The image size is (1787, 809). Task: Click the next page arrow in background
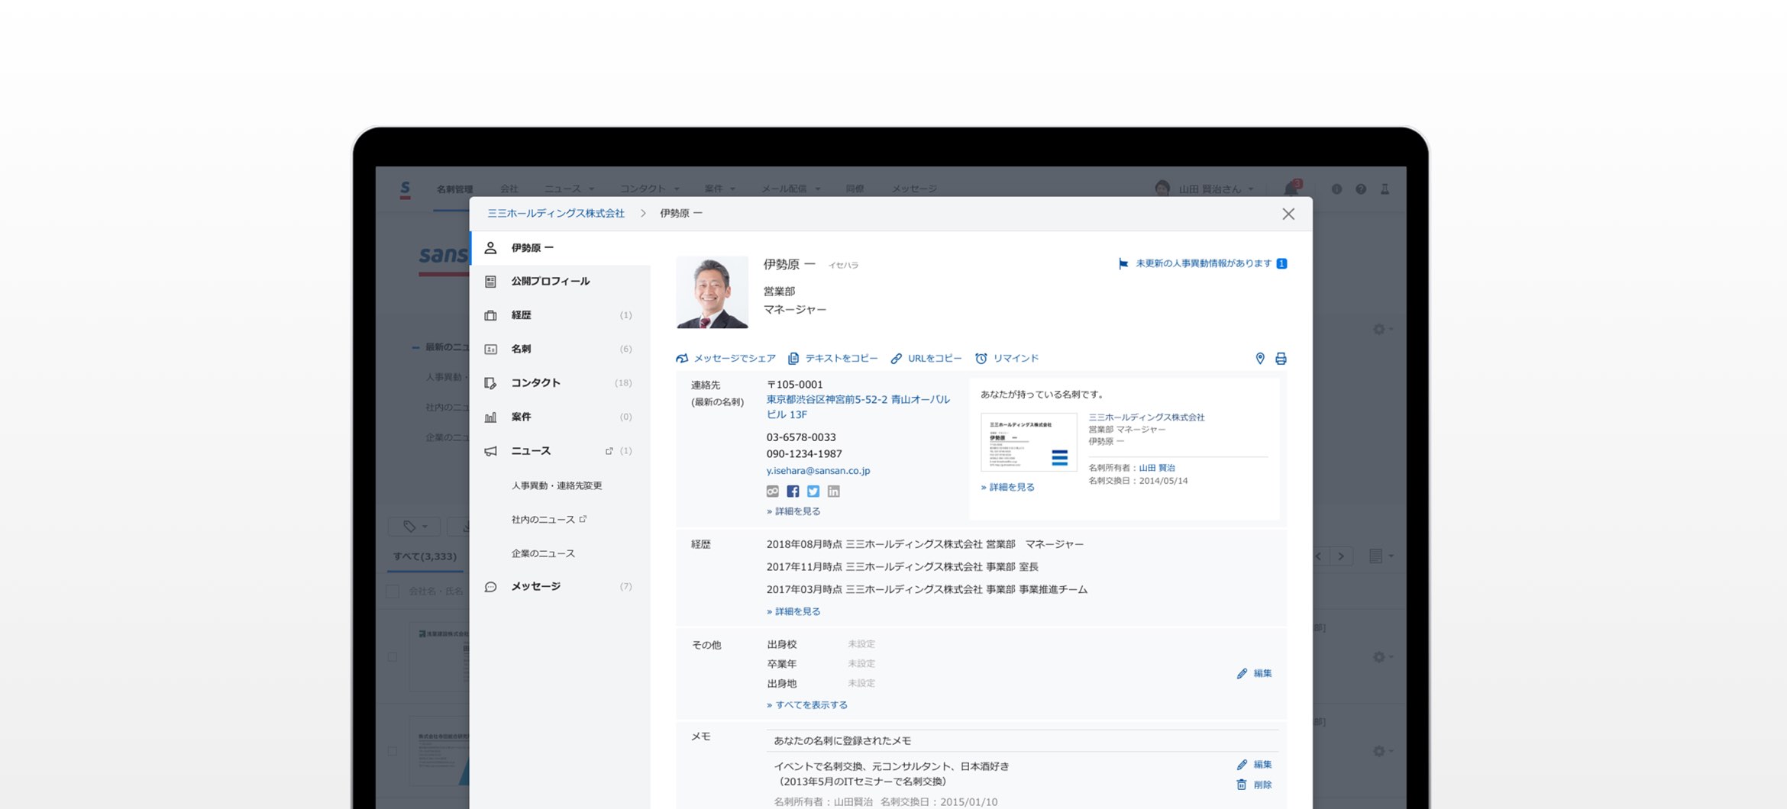pos(1342,556)
